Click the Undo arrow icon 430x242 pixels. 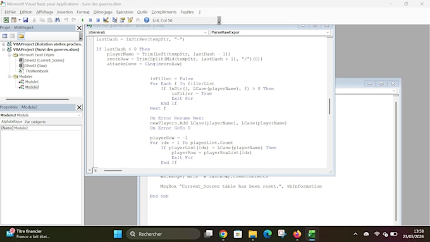66,20
